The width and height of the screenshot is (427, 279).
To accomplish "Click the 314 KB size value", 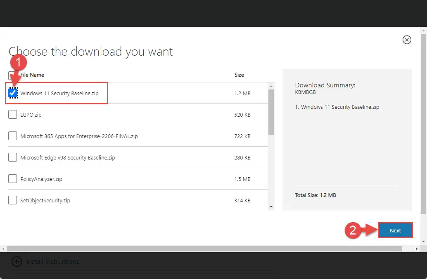I will pos(242,200).
